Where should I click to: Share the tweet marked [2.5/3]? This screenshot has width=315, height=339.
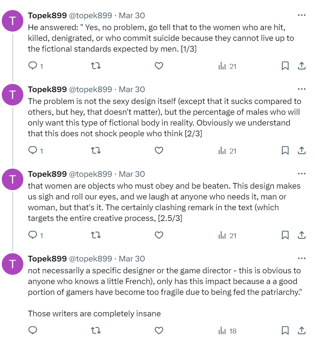tap(302, 235)
